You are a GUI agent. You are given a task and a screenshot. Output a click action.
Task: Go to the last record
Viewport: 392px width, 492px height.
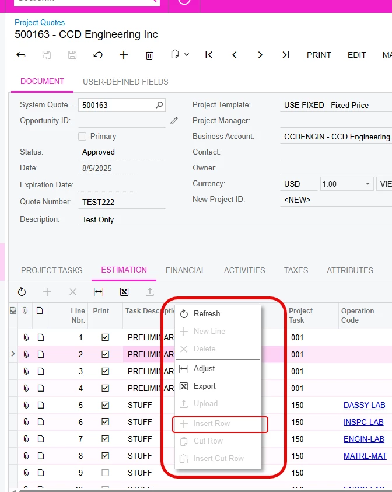tap(286, 55)
